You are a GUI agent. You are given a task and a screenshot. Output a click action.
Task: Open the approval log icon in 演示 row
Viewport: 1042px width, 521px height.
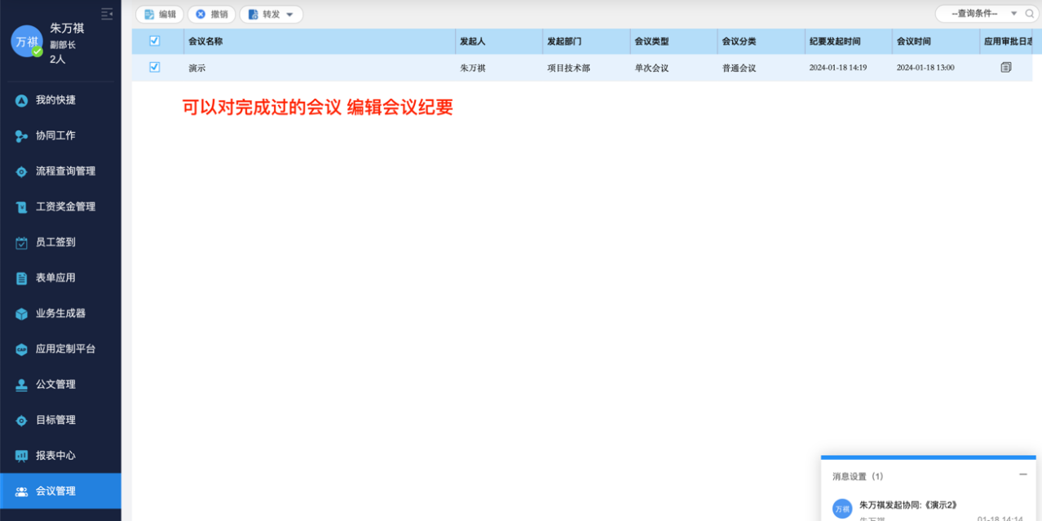(x=1005, y=68)
